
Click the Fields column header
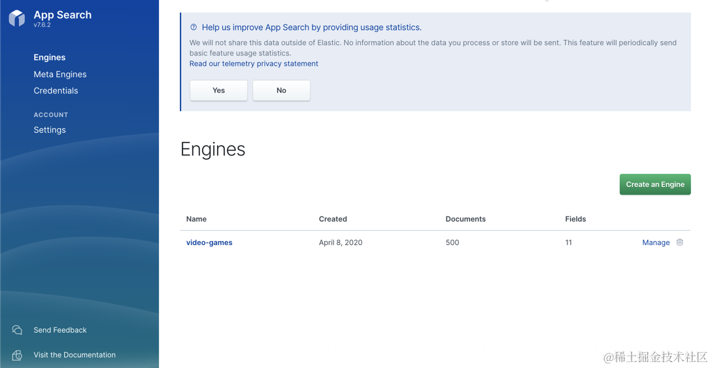coord(575,219)
